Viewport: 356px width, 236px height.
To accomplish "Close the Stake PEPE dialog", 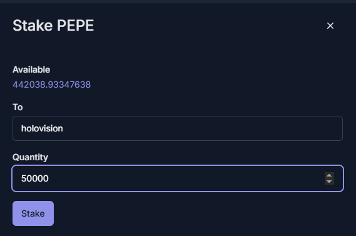I will pos(330,26).
